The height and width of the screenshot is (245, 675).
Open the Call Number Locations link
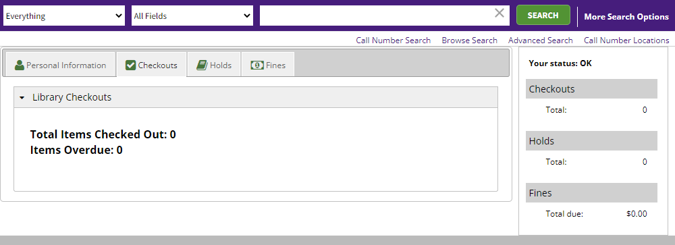(626, 40)
